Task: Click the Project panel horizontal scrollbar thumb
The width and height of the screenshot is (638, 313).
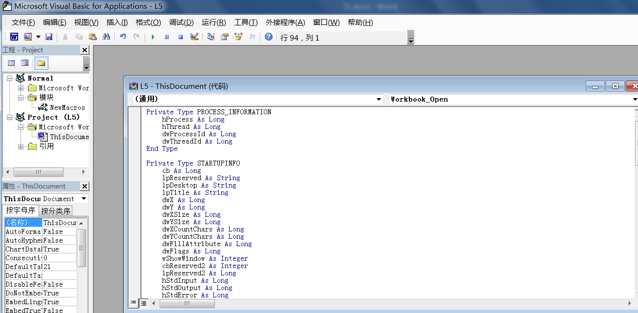Action: (x=39, y=172)
